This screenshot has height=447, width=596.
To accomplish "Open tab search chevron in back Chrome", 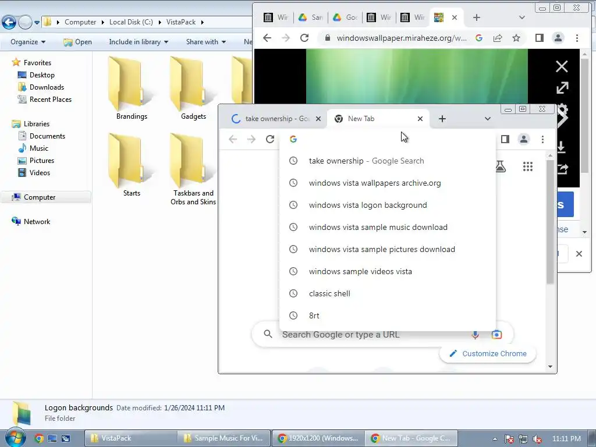I will pyautogui.click(x=522, y=17).
